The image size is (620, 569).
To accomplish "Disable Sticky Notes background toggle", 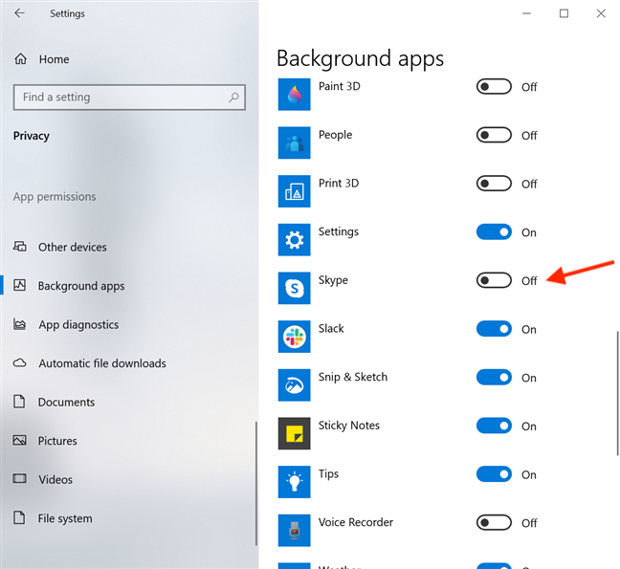I will point(494,426).
